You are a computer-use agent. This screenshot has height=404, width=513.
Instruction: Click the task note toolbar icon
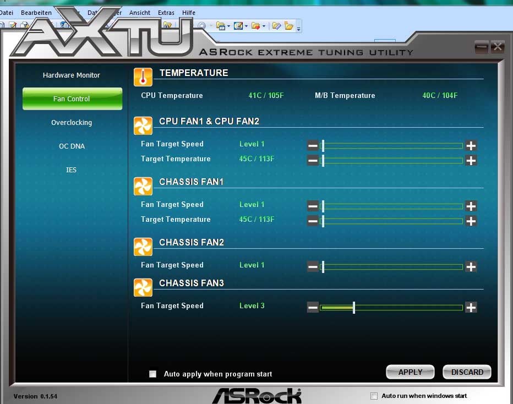238,26
